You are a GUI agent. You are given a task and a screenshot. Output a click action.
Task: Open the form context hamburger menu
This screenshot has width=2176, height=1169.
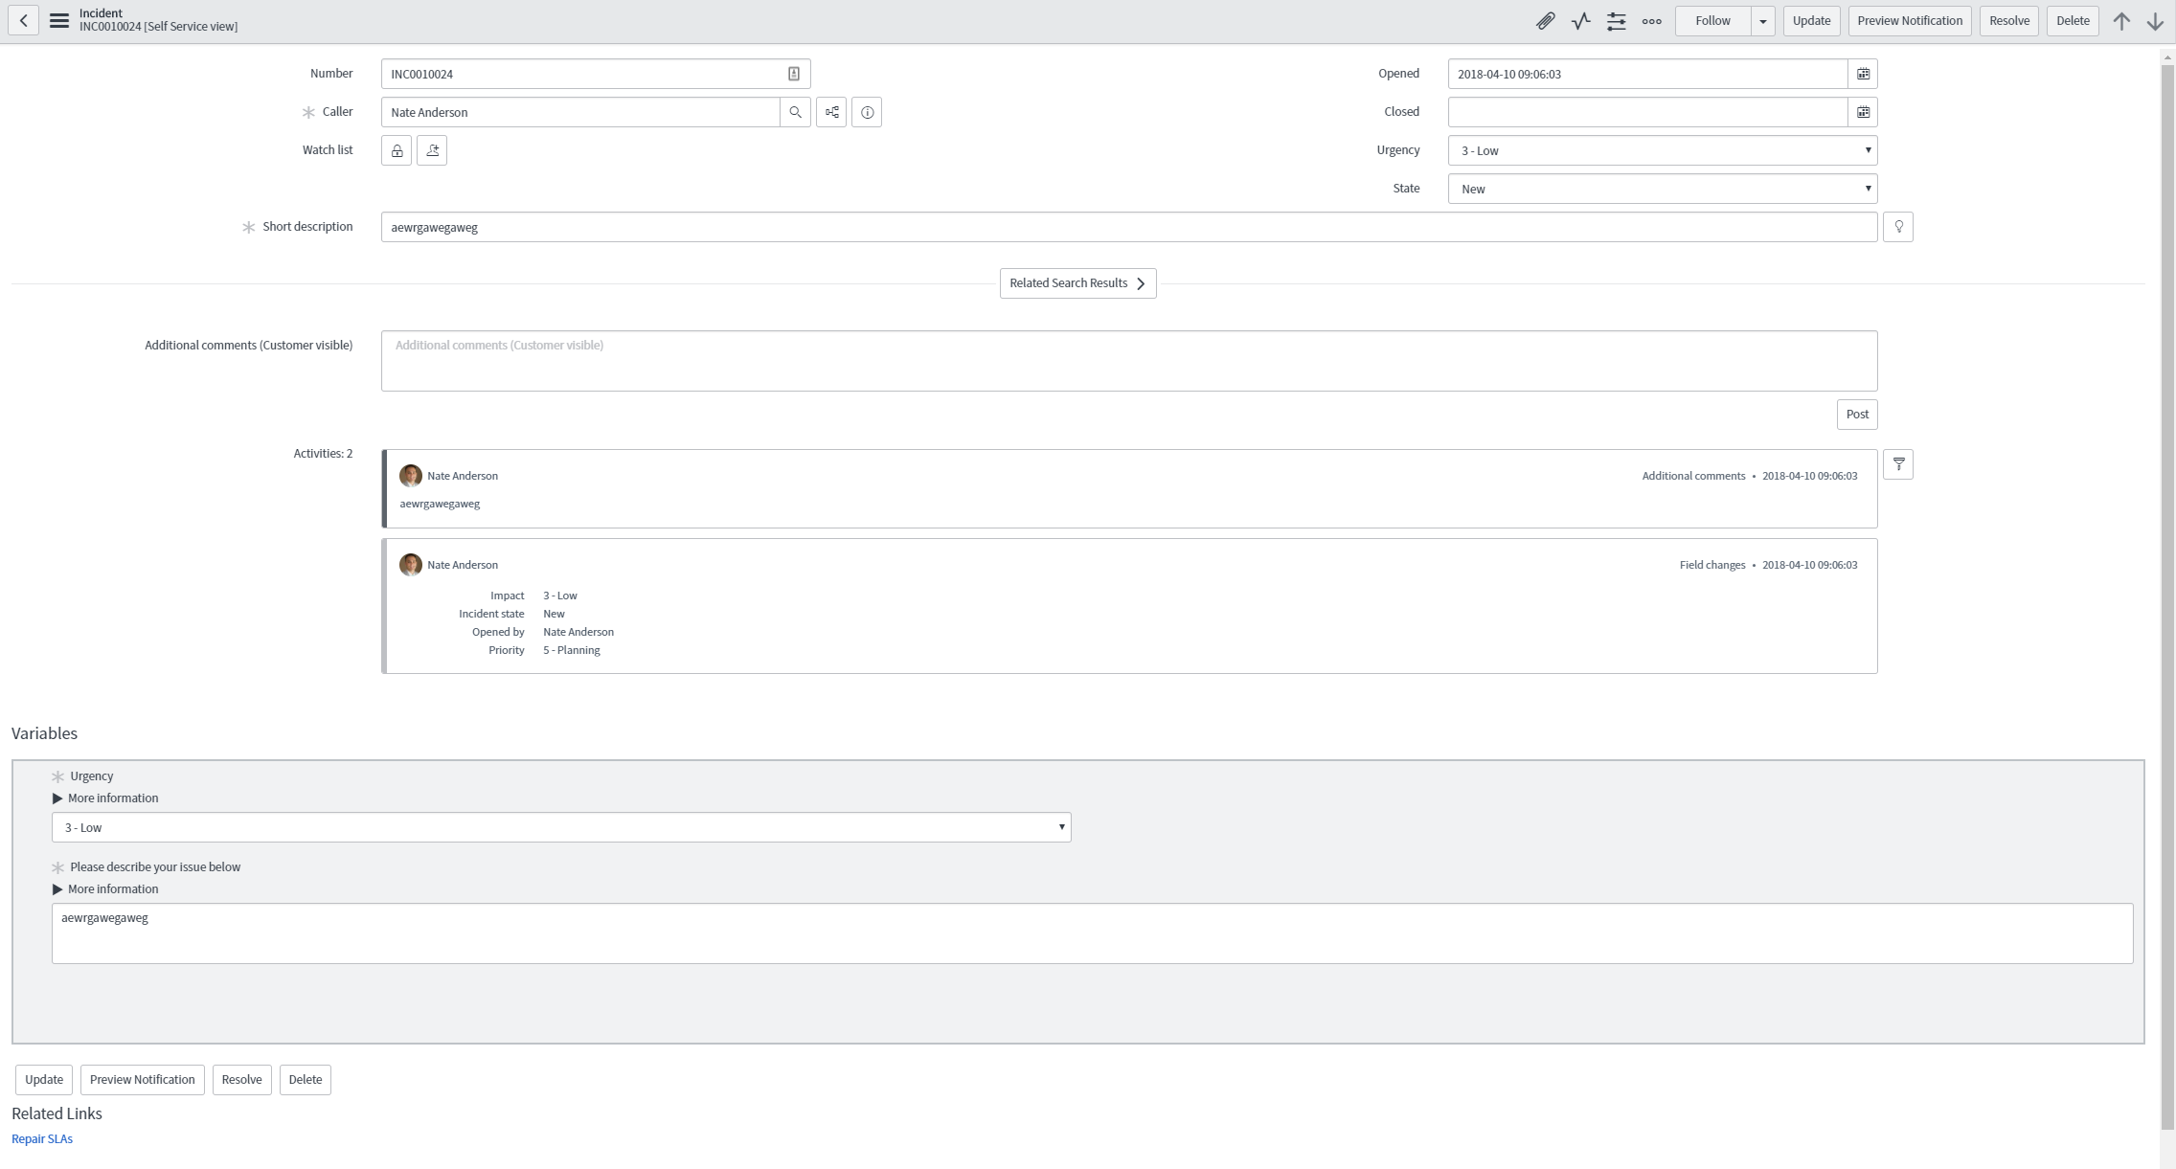point(59,20)
